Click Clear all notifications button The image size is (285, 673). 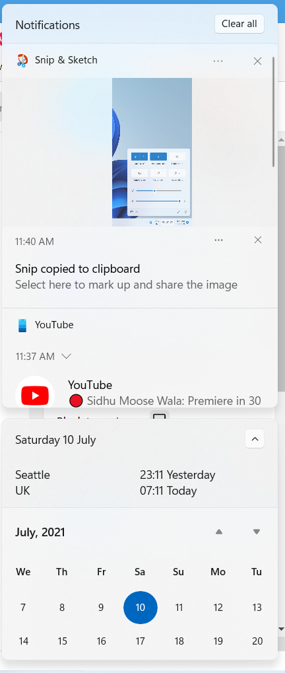239,24
